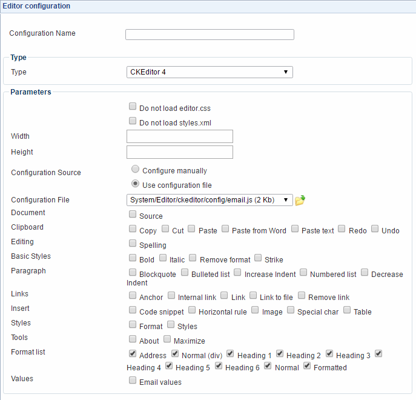Click the folder icon beside Configuration File

pos(300,201)
